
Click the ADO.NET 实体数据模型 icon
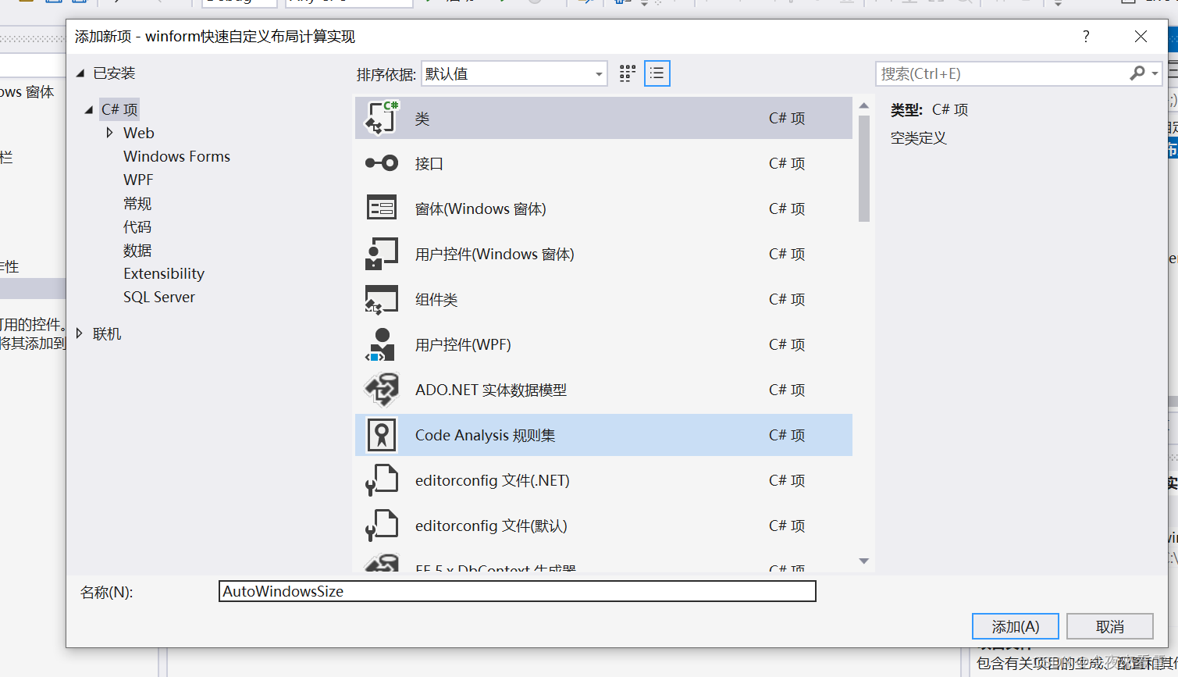coord(382,390)
